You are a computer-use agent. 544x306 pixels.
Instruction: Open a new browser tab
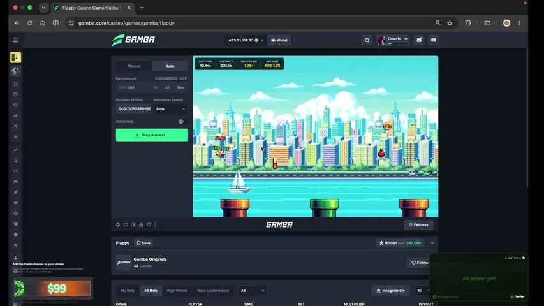point(142,8)
